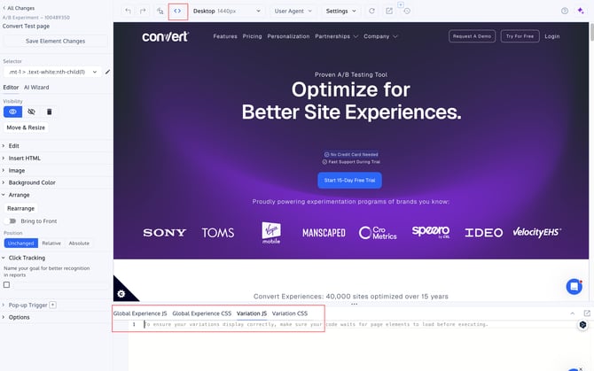The height and width of the screenshot is (371, 594).
Task: Open the change history clock icon
Action: pos(407,11)
